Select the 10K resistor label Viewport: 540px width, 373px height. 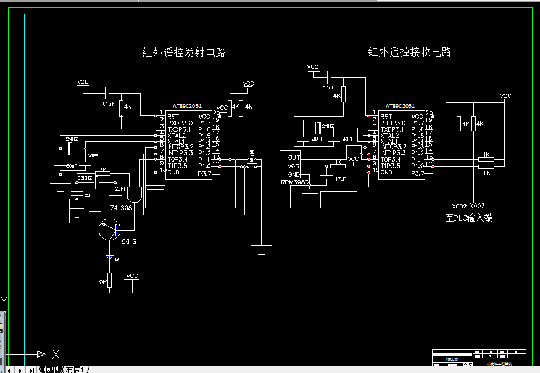(101, 282)
